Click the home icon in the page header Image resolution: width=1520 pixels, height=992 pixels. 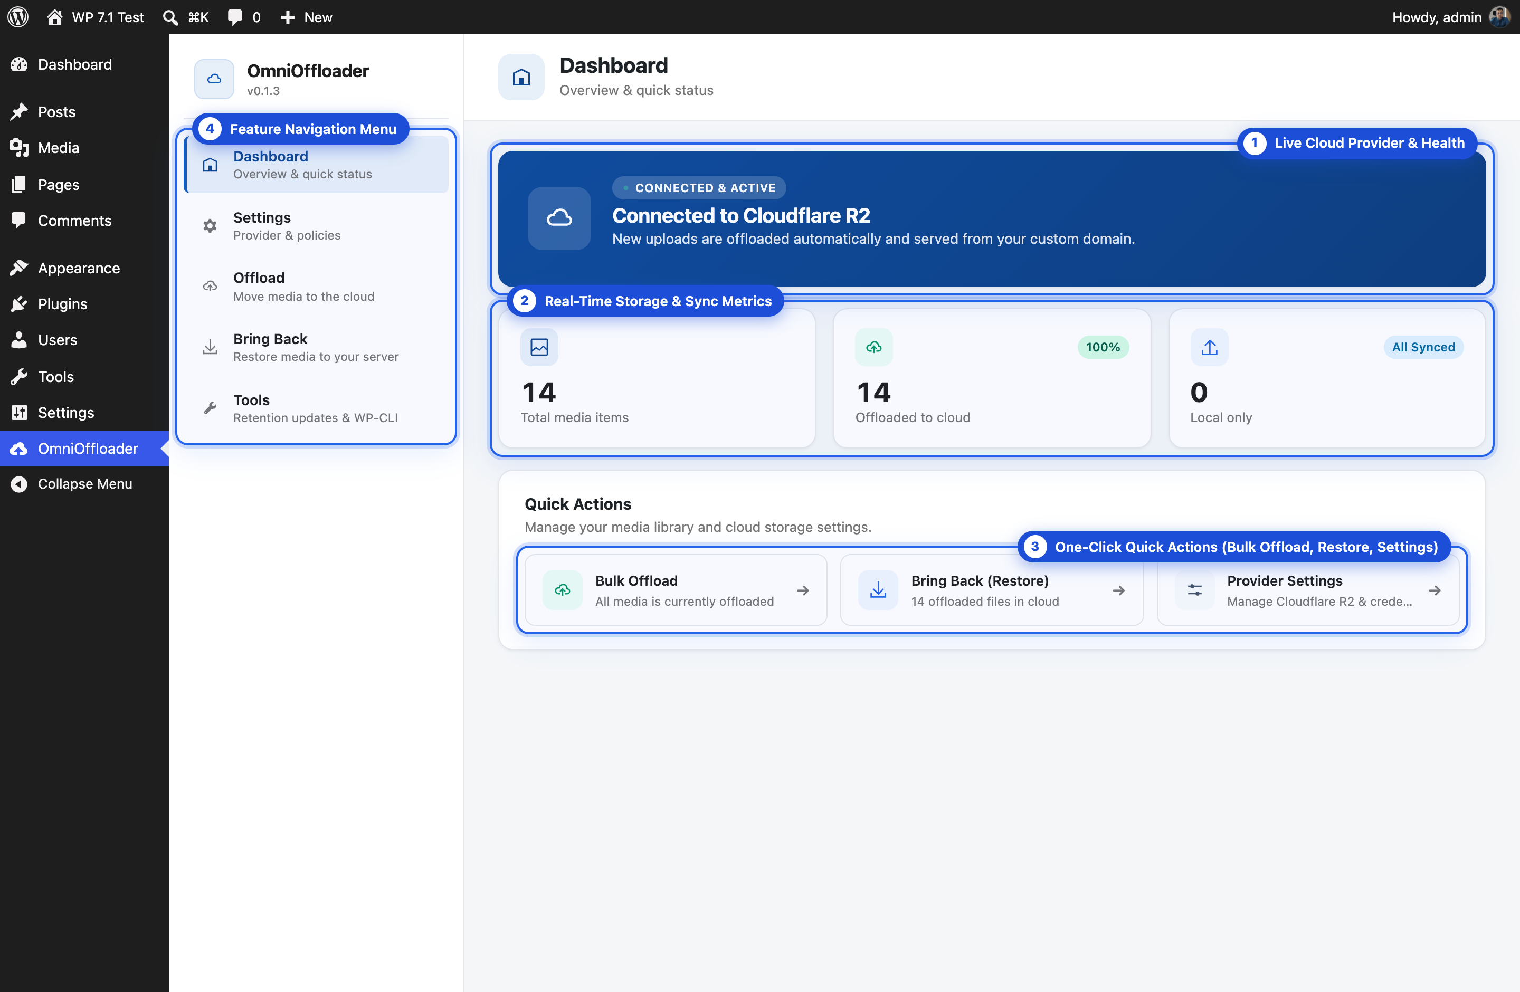(x=521, y=77)
